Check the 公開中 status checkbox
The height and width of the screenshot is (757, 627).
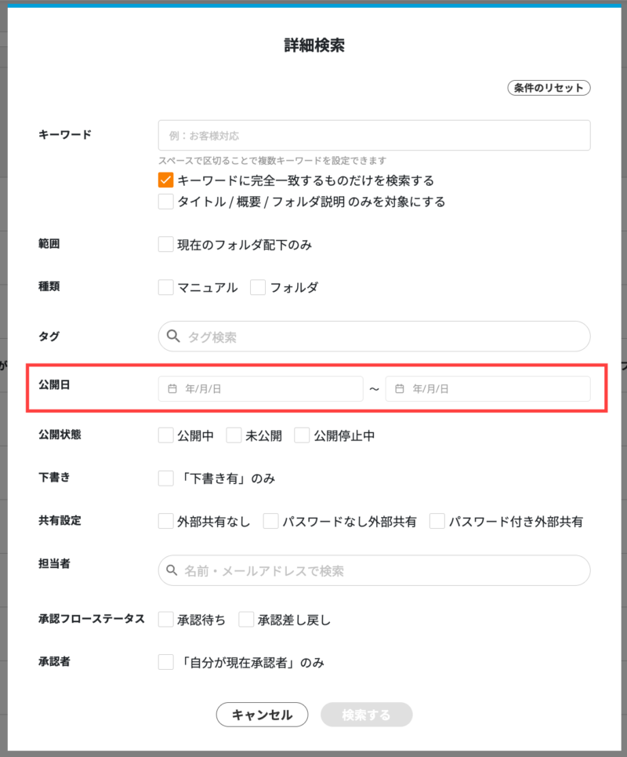coord(165,435)
